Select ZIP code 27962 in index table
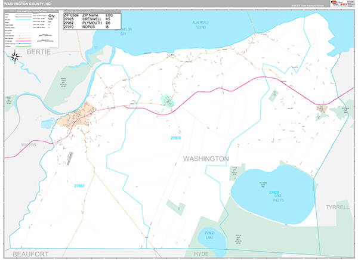The height and width of the screenshot is (260, 358). click(x=69, y=23)
